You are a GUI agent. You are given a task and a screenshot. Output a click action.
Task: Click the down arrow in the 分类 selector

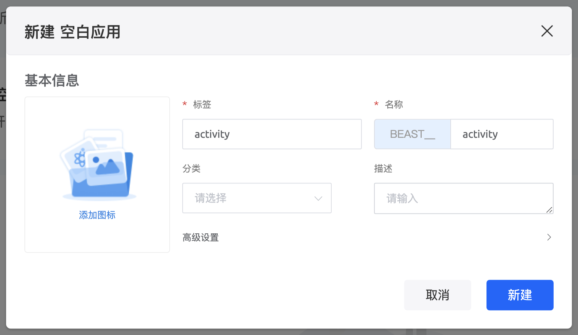[318, 198]
